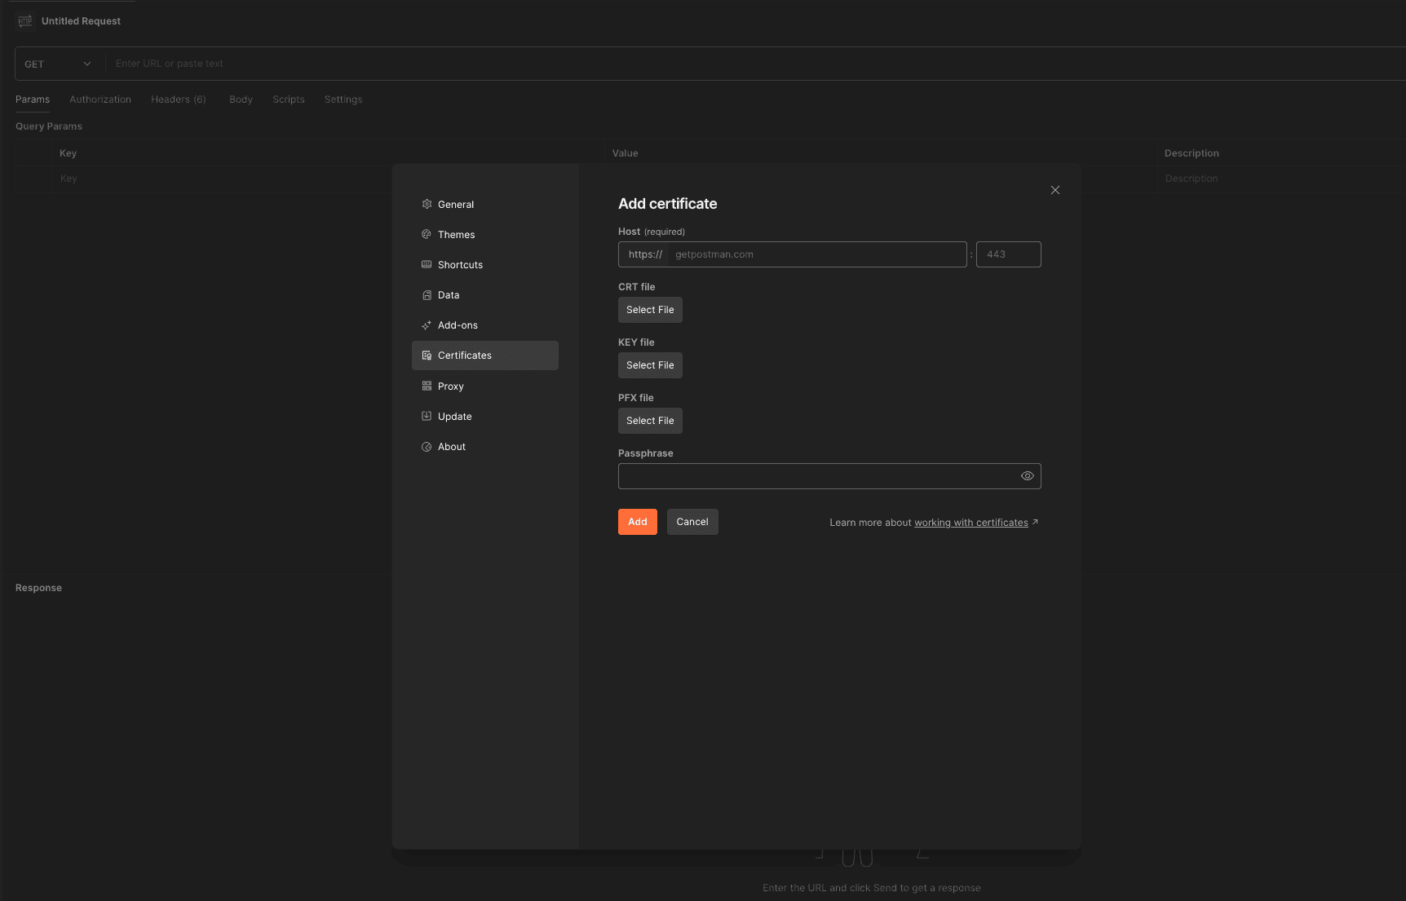This screenshot has width=1406, height=901.
Task: Click the Update download icon
Action: [427, 417]
